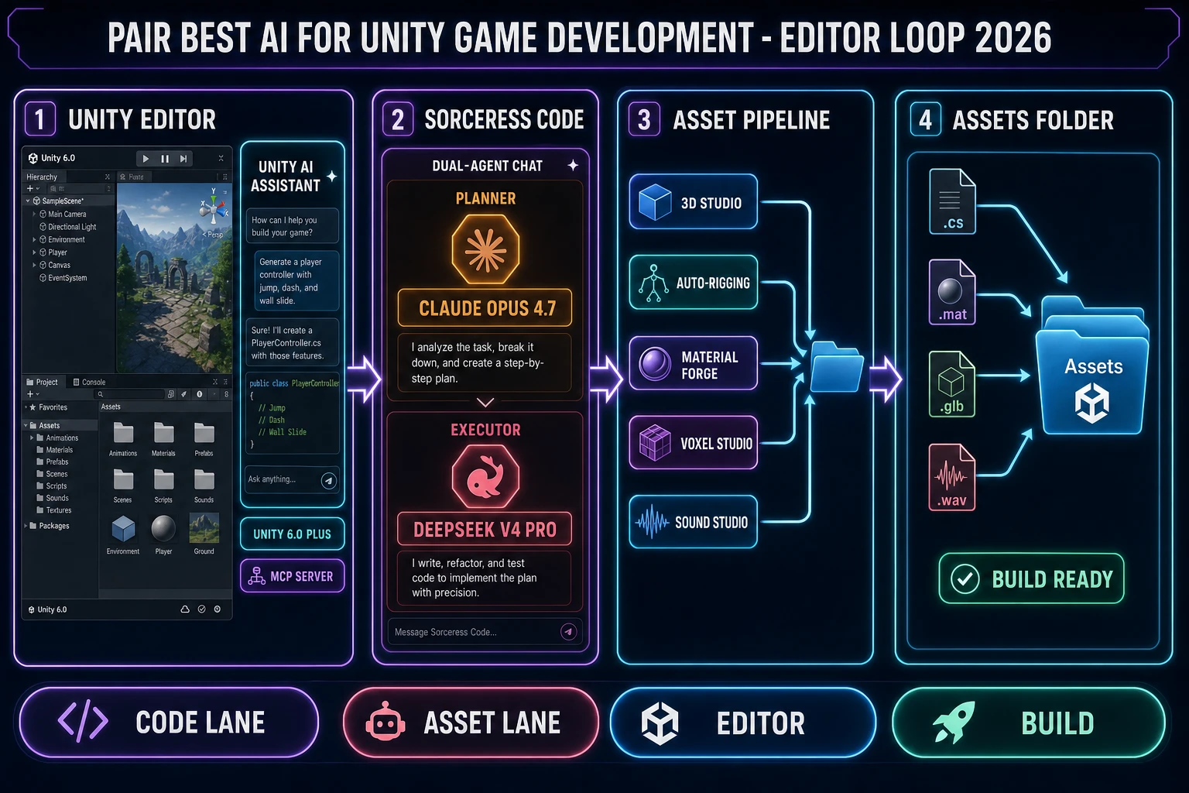Viewport: 1189px width, 793px height.
Task: Open the Project panel add (+) dropdown
Action: [x=33, y=394]
